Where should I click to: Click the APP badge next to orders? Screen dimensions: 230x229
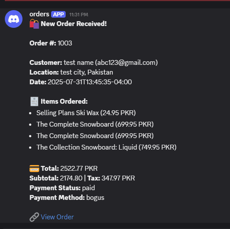pyautogui.click(x=58, y=15)
